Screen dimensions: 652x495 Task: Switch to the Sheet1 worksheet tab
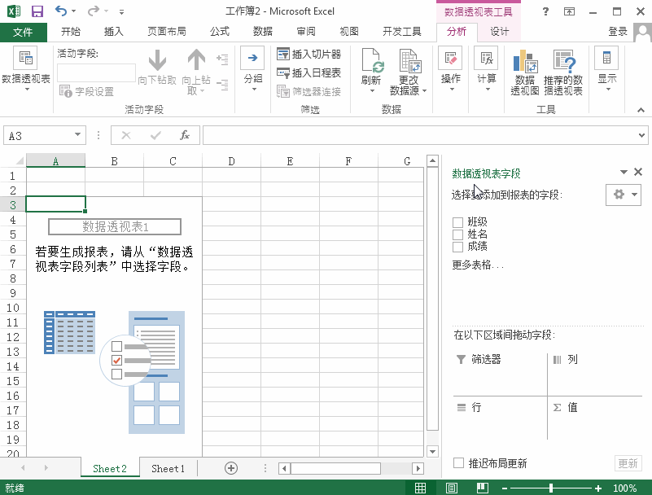coord(168,467)
